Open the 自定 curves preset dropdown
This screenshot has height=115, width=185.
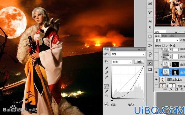coord(128,54)
